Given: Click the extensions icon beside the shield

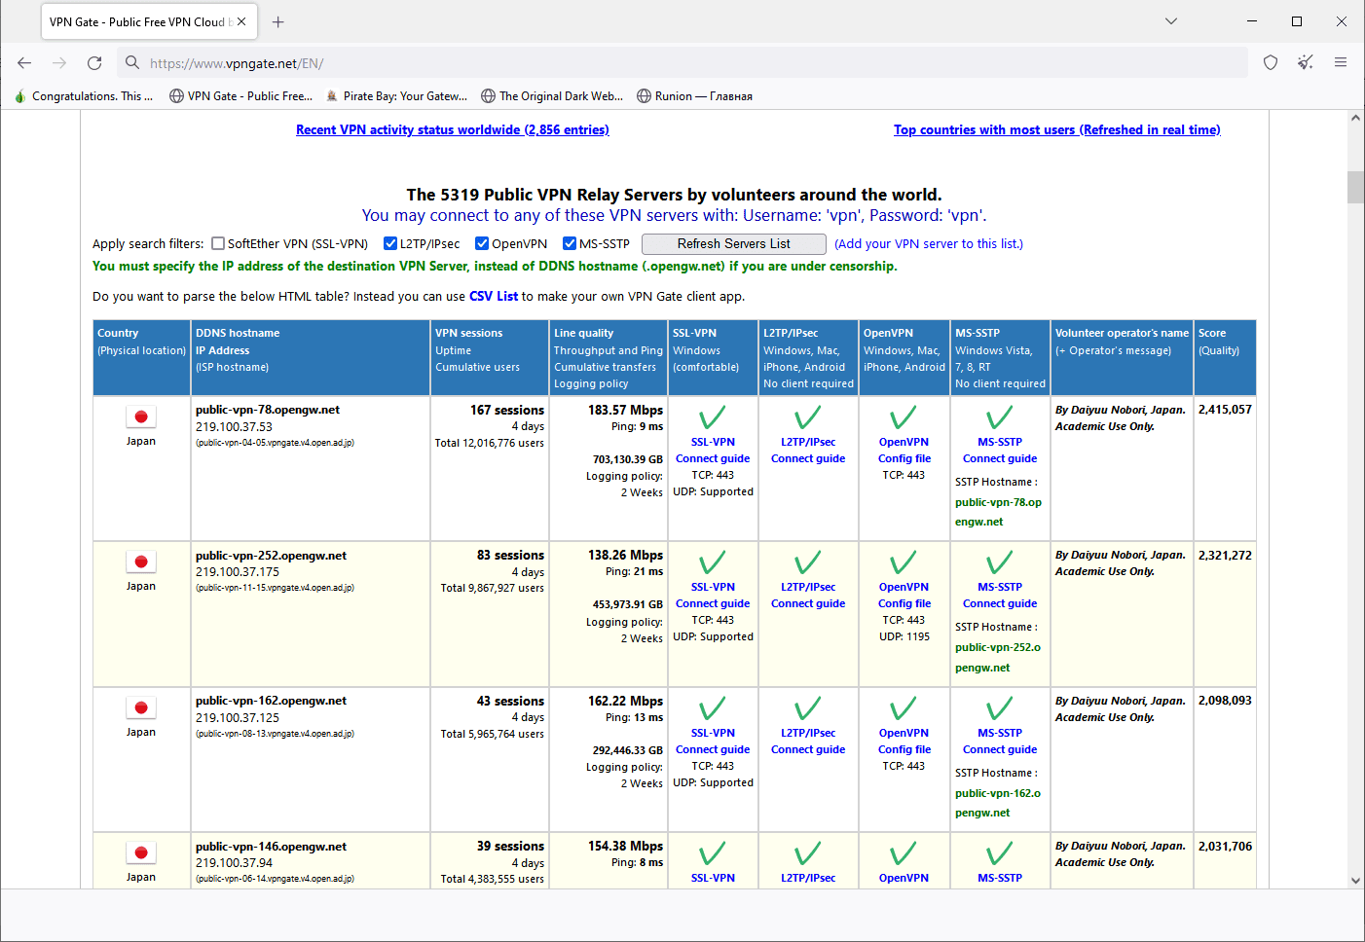Looking at the screenshot, I should 1305,62.
